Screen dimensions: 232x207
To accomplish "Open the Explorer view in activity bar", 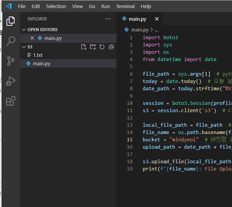I will 11,21.
